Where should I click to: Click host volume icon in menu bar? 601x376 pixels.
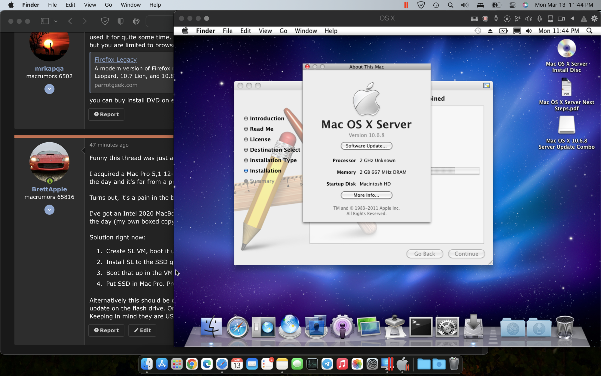pos(465,5)
